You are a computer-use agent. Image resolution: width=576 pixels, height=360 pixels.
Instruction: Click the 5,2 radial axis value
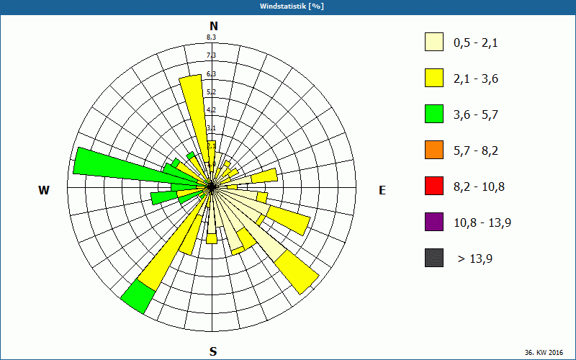(x=211, y=92)
